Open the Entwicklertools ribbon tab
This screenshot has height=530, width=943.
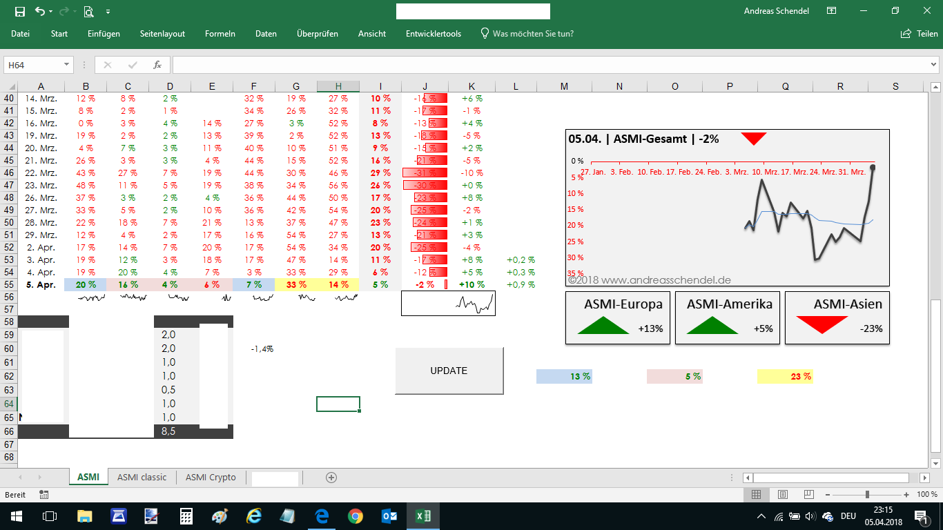tap(433, 34)
